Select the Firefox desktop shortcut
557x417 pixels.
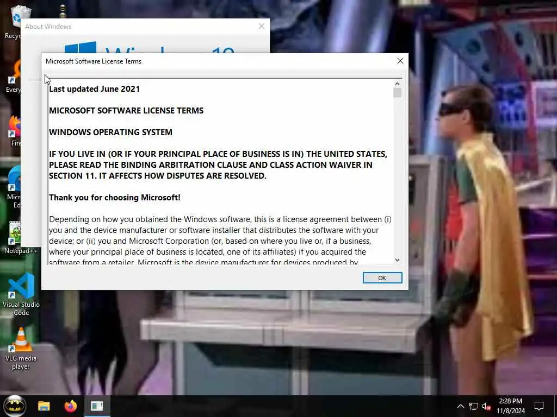click(15, 131)
